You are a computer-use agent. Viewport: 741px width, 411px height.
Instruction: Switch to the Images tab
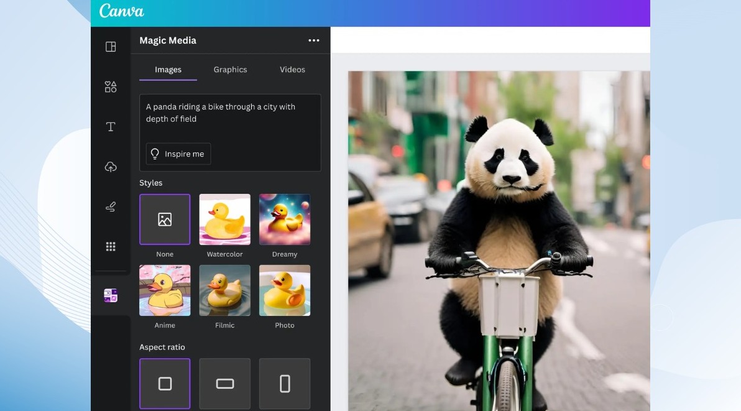(168, 70)
